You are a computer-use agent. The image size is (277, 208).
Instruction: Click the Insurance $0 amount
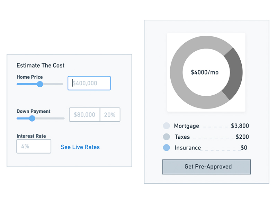[244, 148]
